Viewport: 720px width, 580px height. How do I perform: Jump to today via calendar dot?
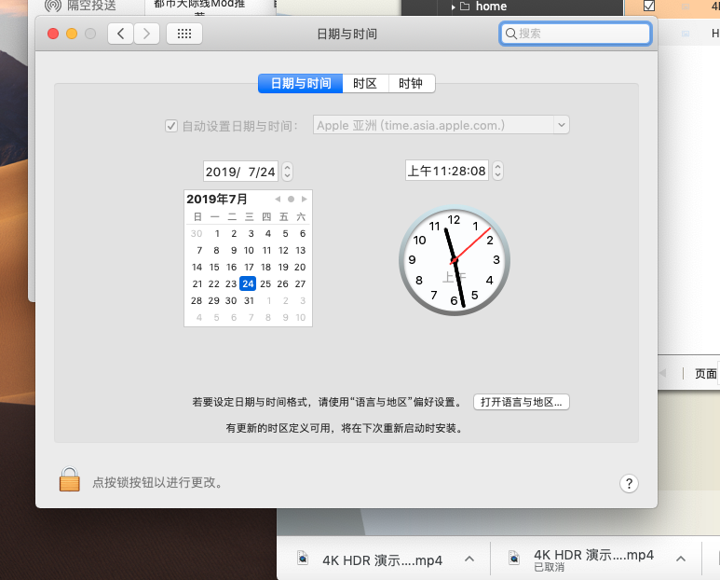[x=291, y=199]
